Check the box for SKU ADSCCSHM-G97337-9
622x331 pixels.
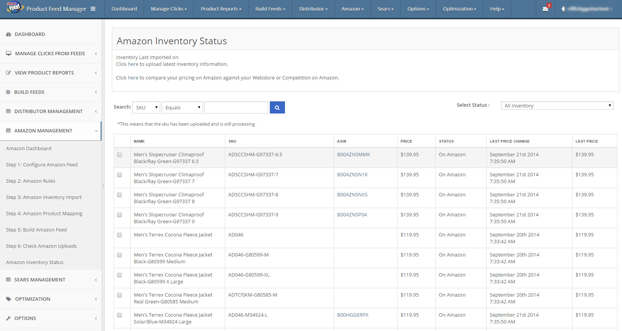tap(119, 215)
